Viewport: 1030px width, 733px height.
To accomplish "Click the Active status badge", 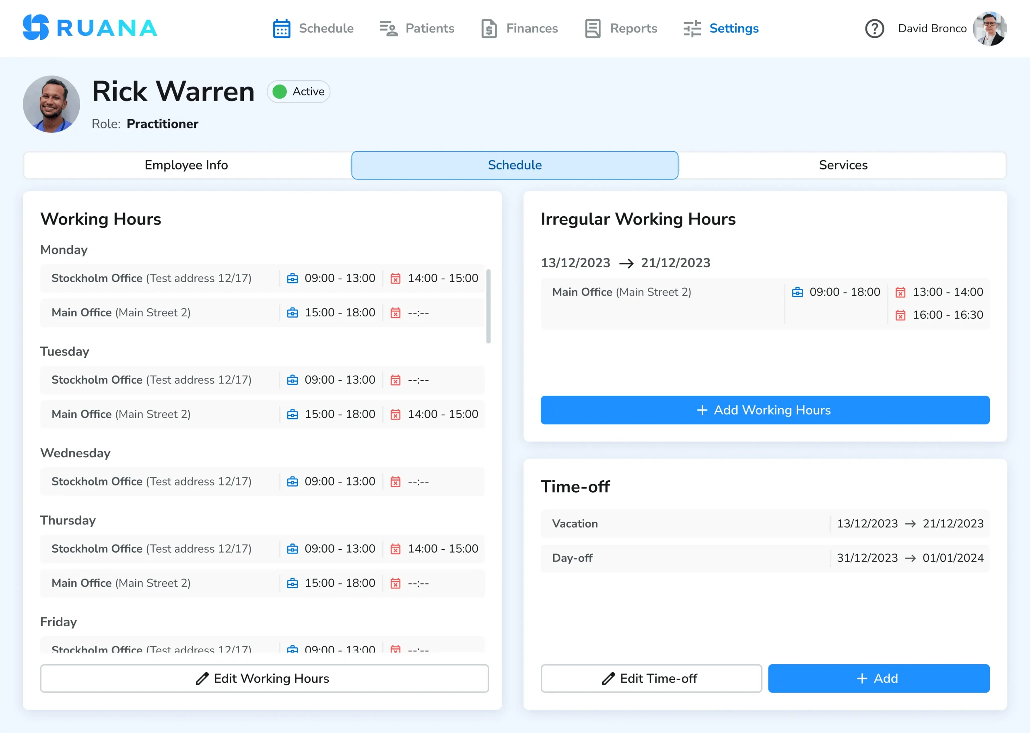I will click(299, 92).
